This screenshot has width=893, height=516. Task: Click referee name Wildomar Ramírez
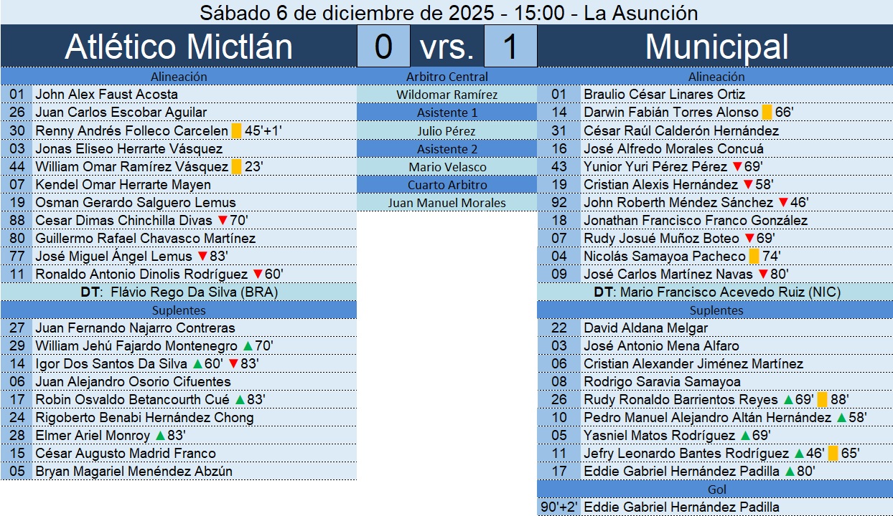[446, 95]
